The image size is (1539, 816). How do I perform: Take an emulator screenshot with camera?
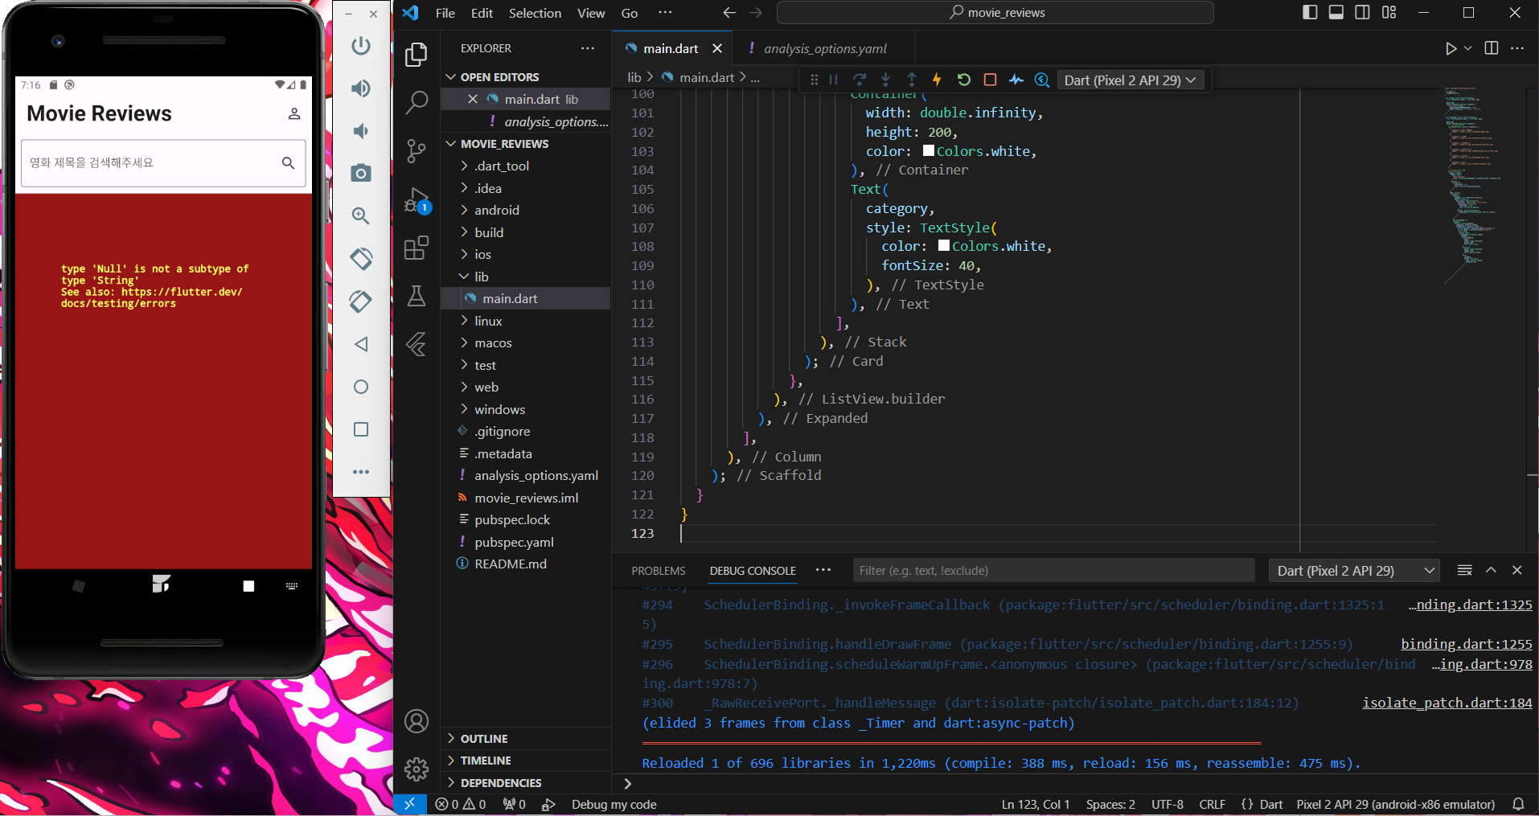click(361, 173)
